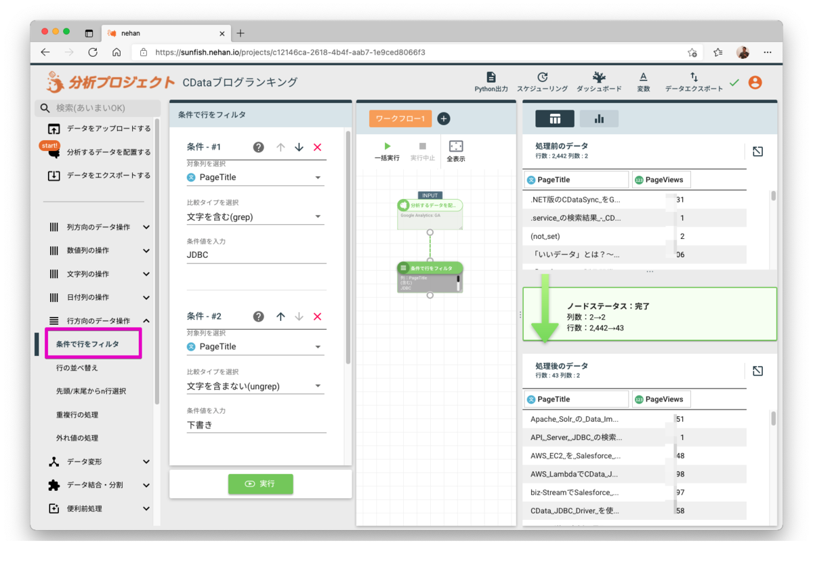Select 行の並べ替え menu item
The height and width of the screenshot is (570, 813).
[x=77, y=368]
